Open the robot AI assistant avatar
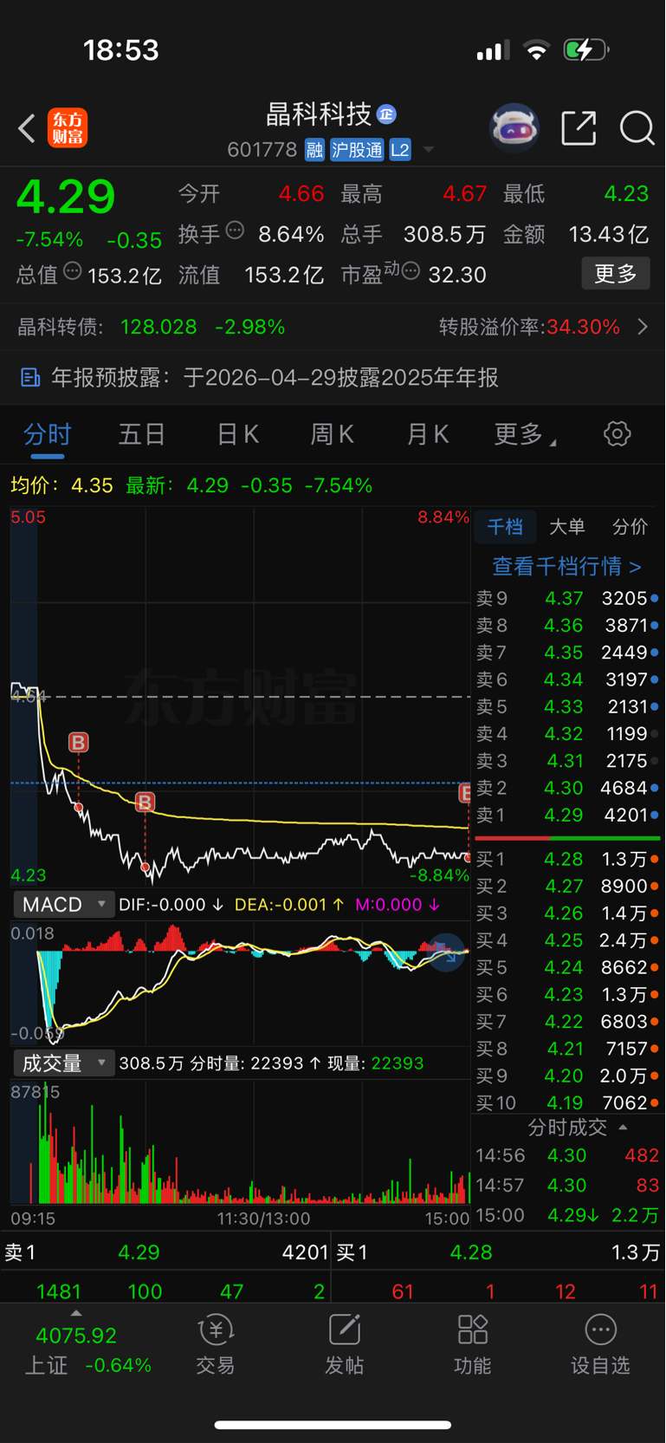 514,128
